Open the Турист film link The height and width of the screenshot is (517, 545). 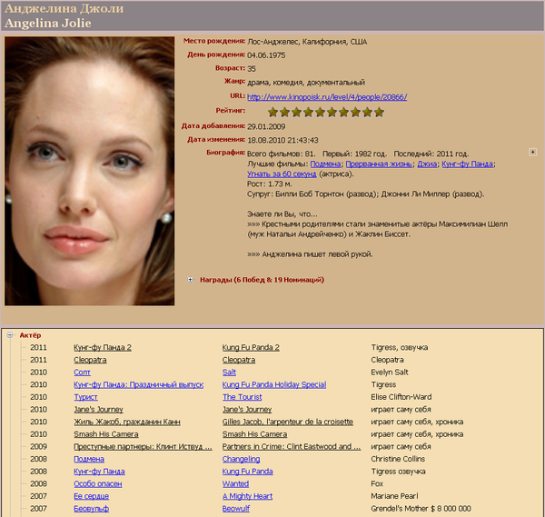point(85,397)
